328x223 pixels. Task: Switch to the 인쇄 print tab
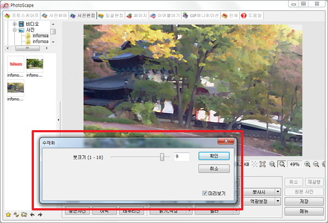pos(230,15)
